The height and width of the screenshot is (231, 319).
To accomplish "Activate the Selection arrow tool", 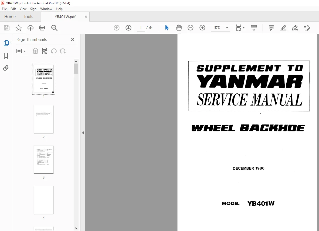I will (167, 28).
